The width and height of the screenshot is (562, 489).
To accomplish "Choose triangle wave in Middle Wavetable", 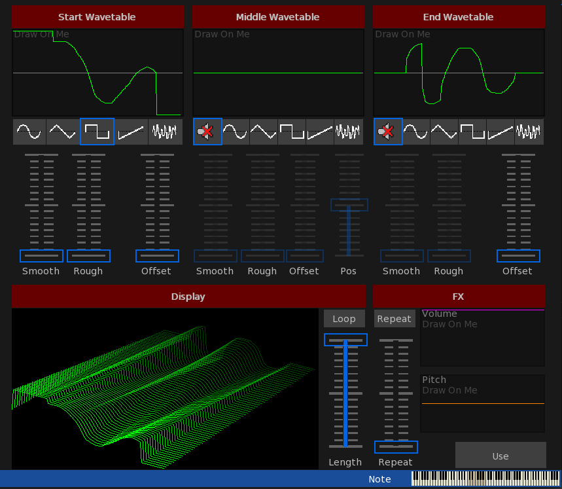I will point(264,132).
